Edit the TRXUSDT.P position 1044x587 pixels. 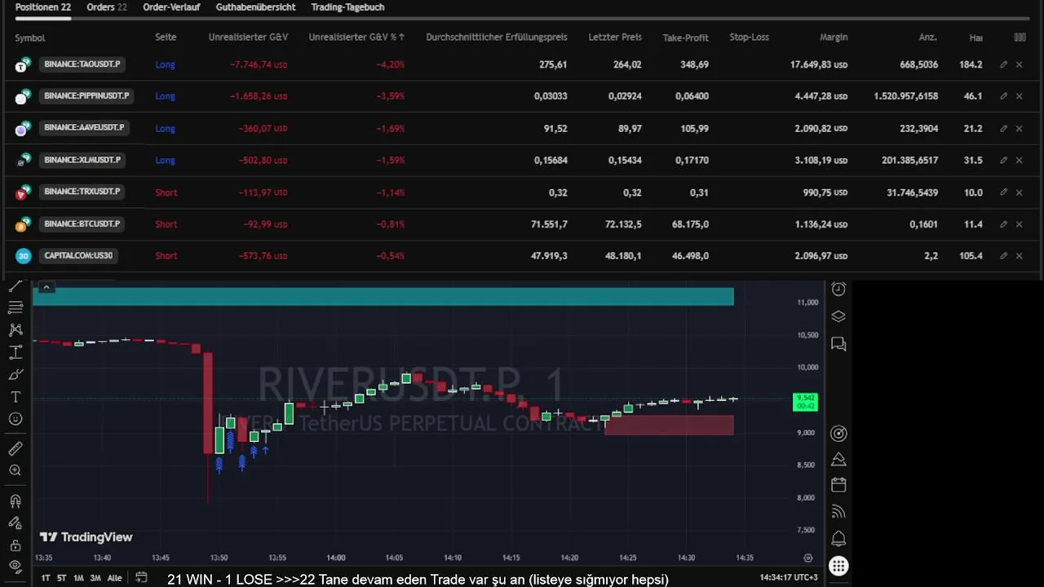pos(1003,192)
